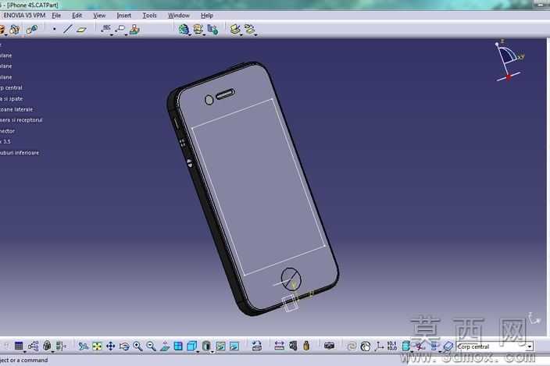
Task: Click the Hide/Show icon
Action: coord(220,346)
